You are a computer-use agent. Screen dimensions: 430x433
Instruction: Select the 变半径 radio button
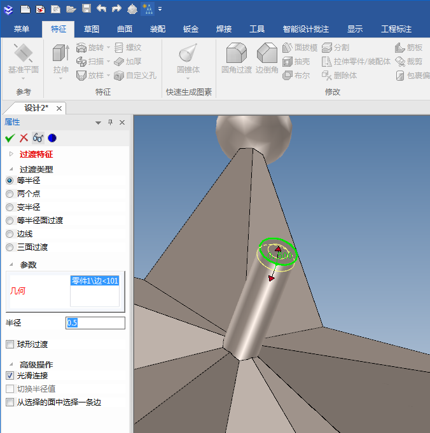coord(10,207)
